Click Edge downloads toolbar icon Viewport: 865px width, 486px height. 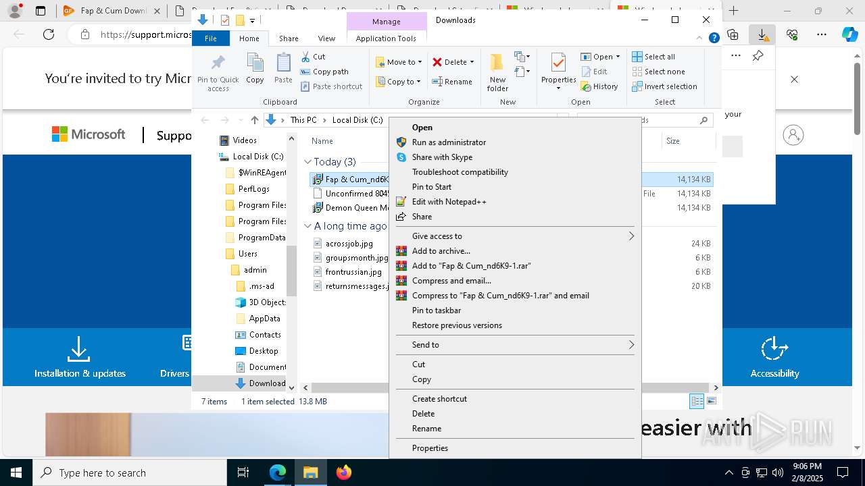click(x=762, y=34)
